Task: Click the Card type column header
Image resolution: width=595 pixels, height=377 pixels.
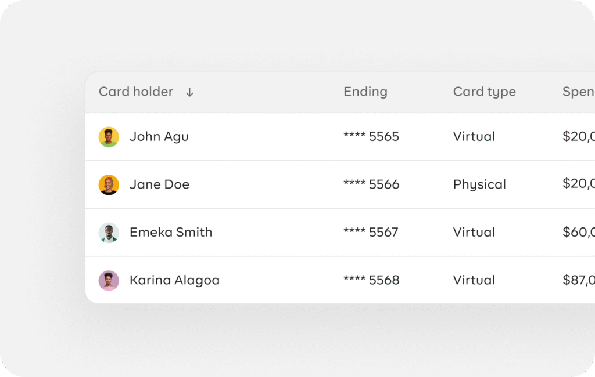Action: (x=484, y=92)
